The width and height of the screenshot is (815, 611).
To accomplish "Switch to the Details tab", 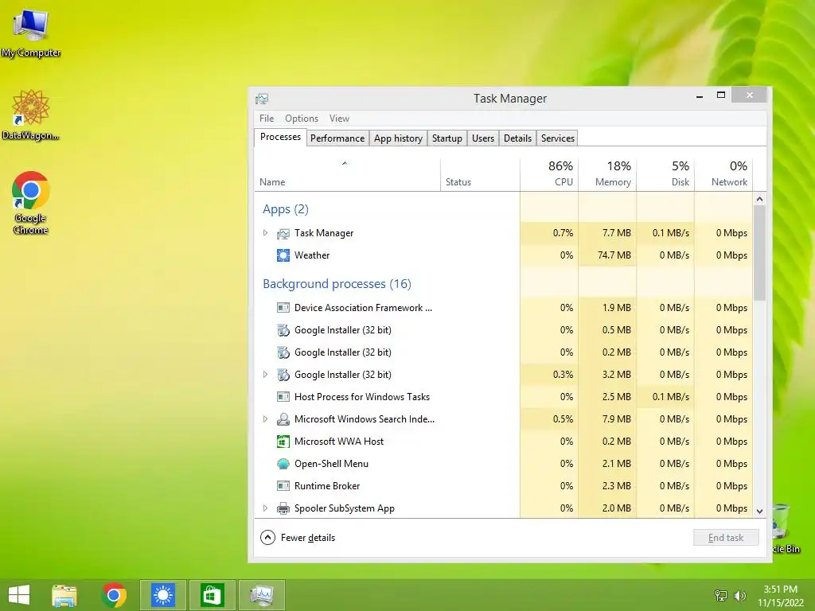I will (x=517, y=138).
